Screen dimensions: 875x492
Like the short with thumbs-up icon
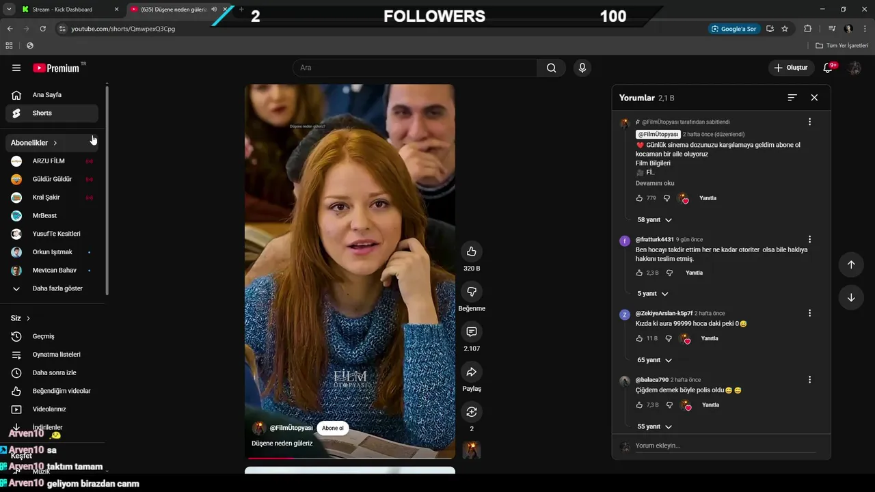tap(472, 251)
